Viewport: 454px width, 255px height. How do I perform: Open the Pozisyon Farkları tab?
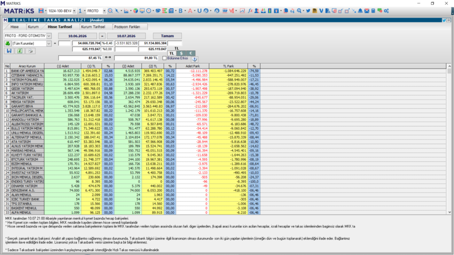(127, 27)
